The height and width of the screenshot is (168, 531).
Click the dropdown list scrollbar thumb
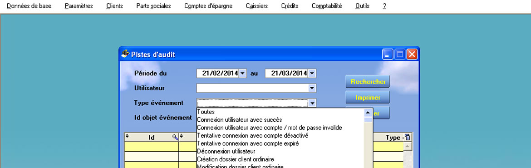[x=368, y=119]
